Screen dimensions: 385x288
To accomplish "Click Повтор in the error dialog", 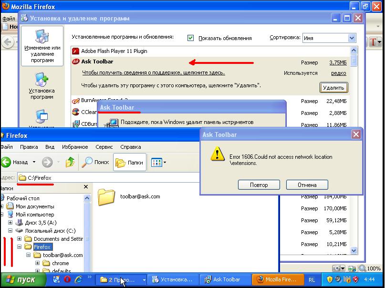I will coord(259,185).
